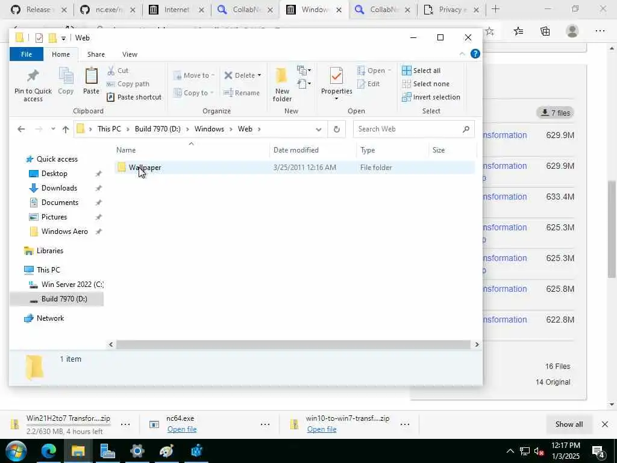The width and height of the screenshot is (617, 463).
Task: Open Explorer help question mark icon
Action: [475, 54]
